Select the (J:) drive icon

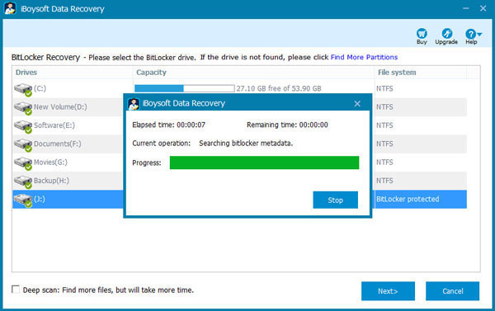point(23,200)
